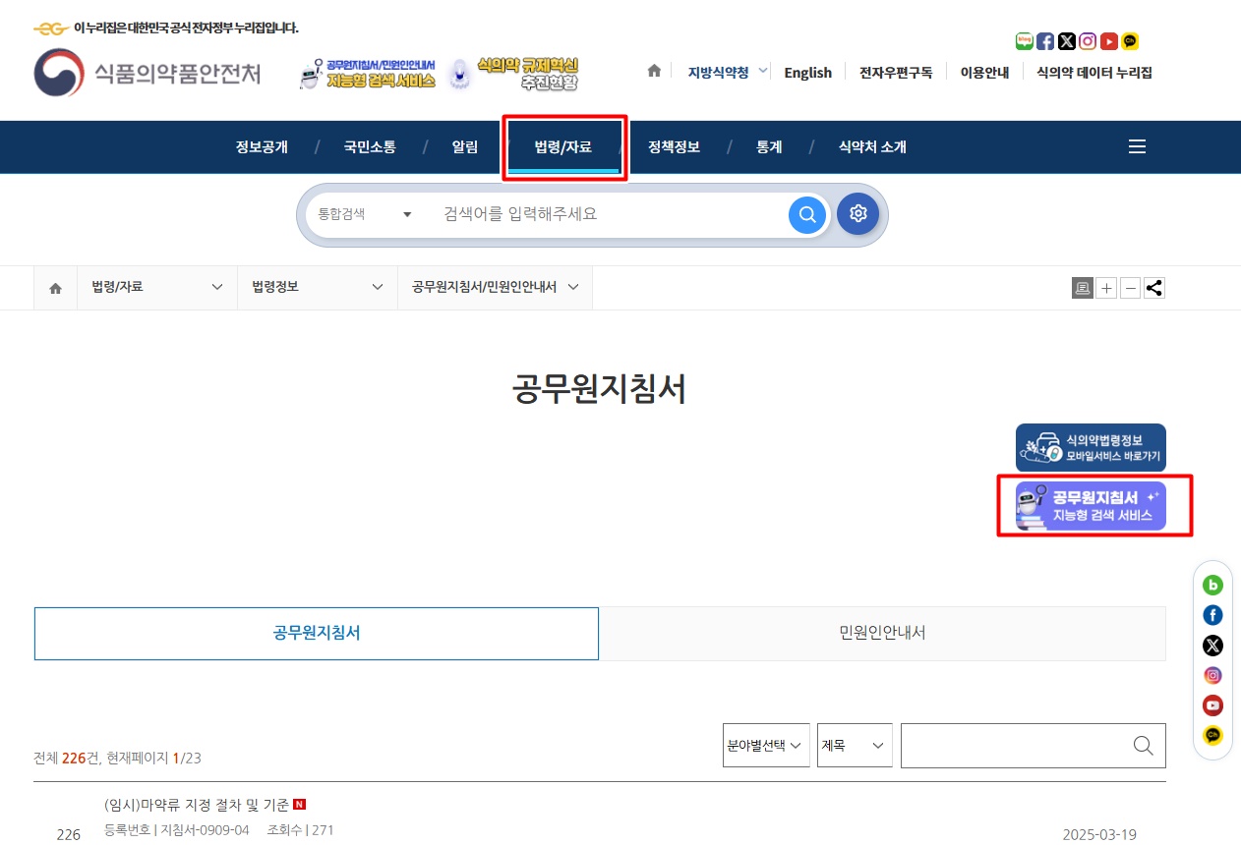Viewport: 1241px width, 845px height.
Task: Open the YouTube icon in the side rail
Action: pos(1212,705)
